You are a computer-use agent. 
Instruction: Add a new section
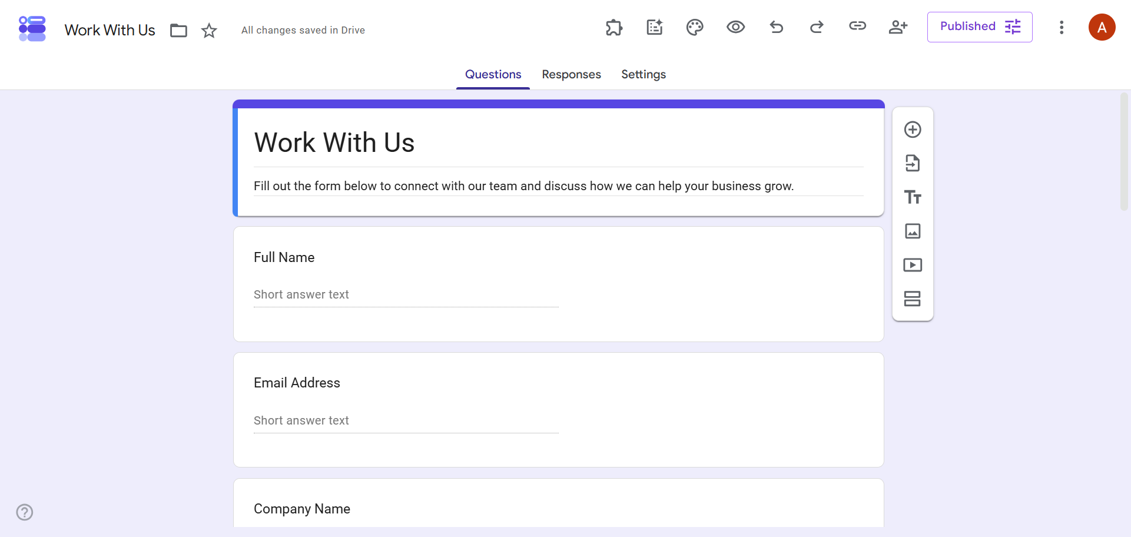(x=913, y=299)
